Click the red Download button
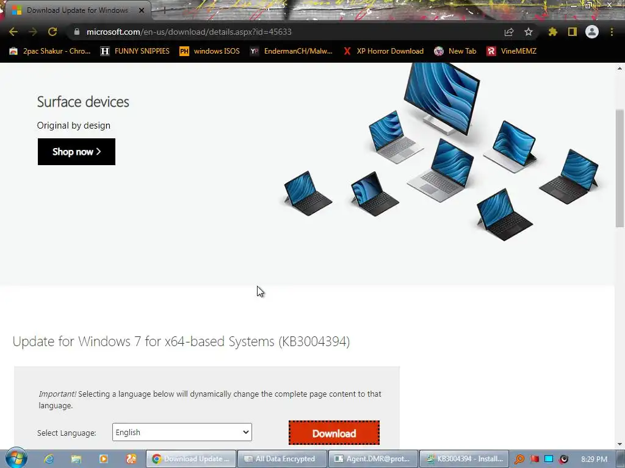The height and width of the screenshot is (468, 625). pyautogui.click(x=334, y=433)
